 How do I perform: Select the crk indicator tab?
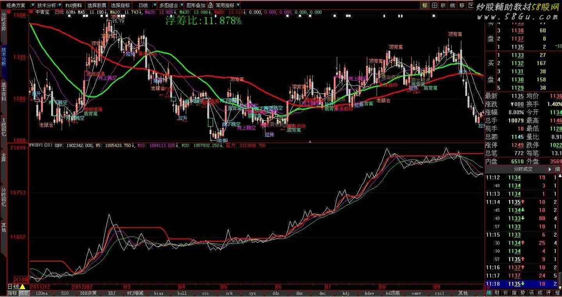(x=229, y=293)
